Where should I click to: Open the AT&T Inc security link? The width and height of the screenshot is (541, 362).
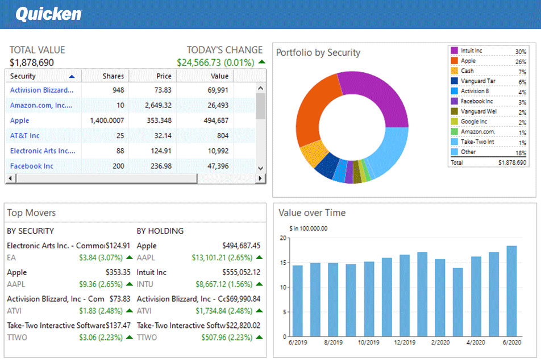point(24,136)
